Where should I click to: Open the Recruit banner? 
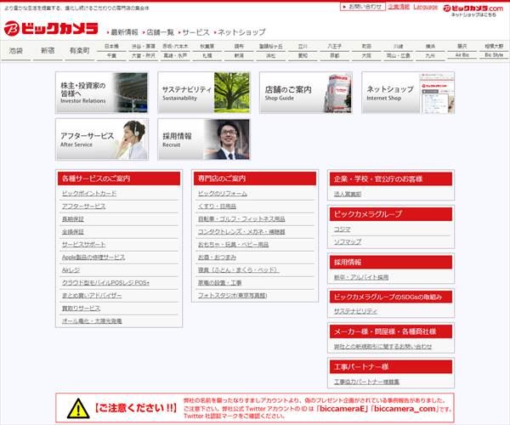[204, 139]
